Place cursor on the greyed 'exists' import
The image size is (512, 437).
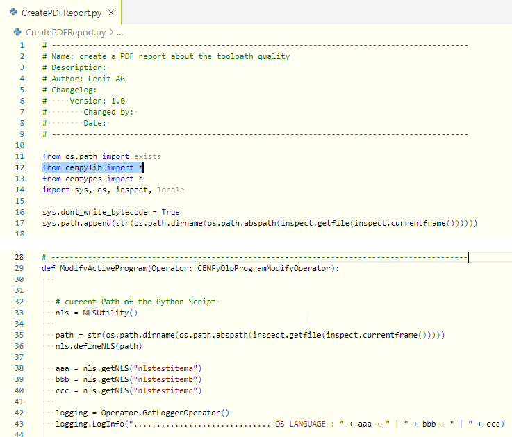pyautogui.click(x=147, y=156)
